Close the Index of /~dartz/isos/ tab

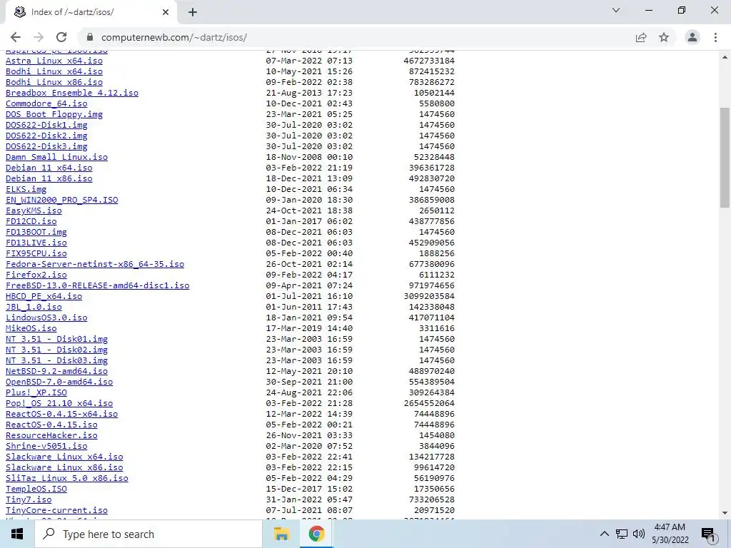tap(166, 12)
